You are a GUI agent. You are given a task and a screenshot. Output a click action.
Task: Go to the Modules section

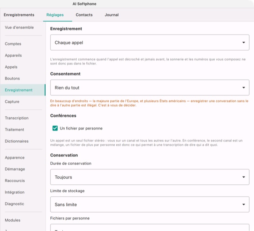click(12, 220)
